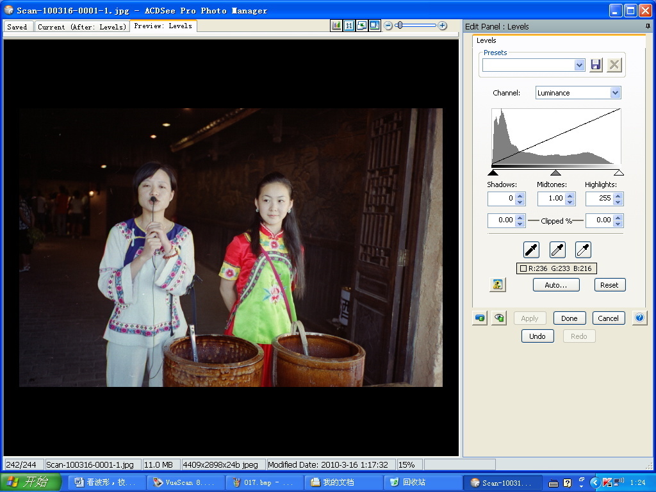The width and height of the screenshot is (656, 492).
Task: Click the midtones gray triangle slider handle
Action: coord(555,172)
